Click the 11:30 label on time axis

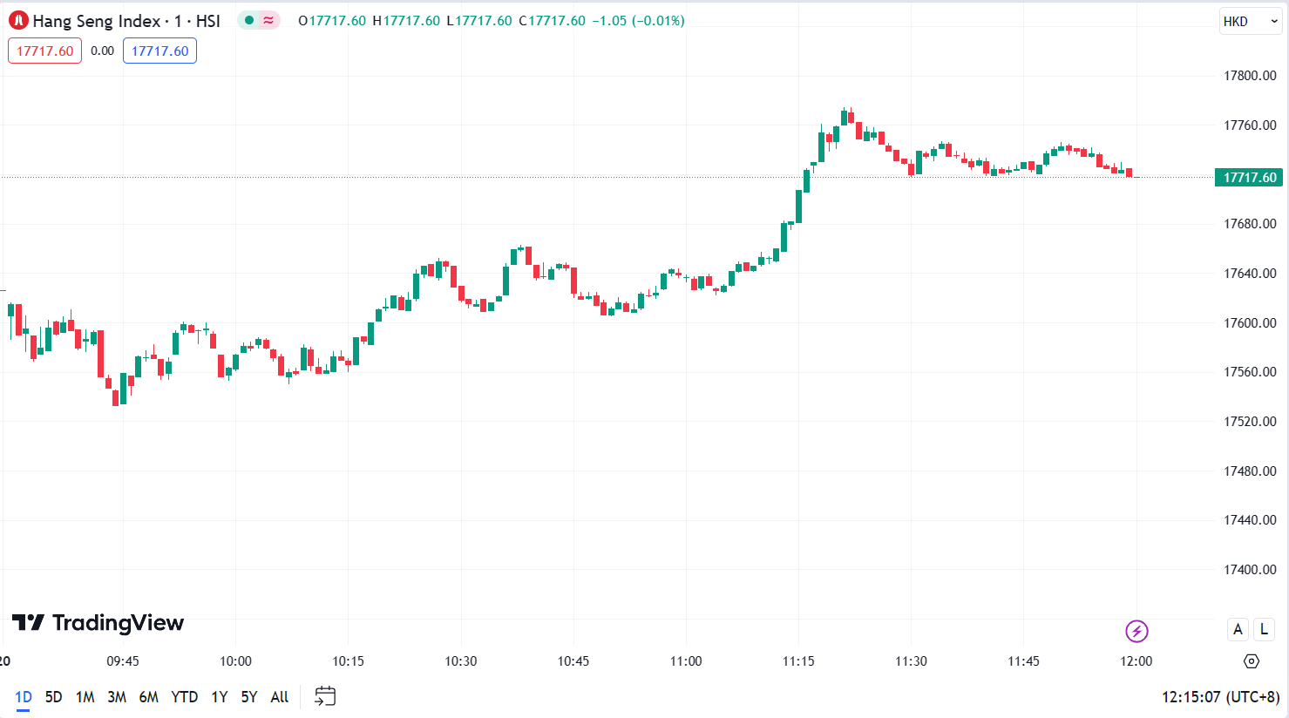click(x=911, y=661)
